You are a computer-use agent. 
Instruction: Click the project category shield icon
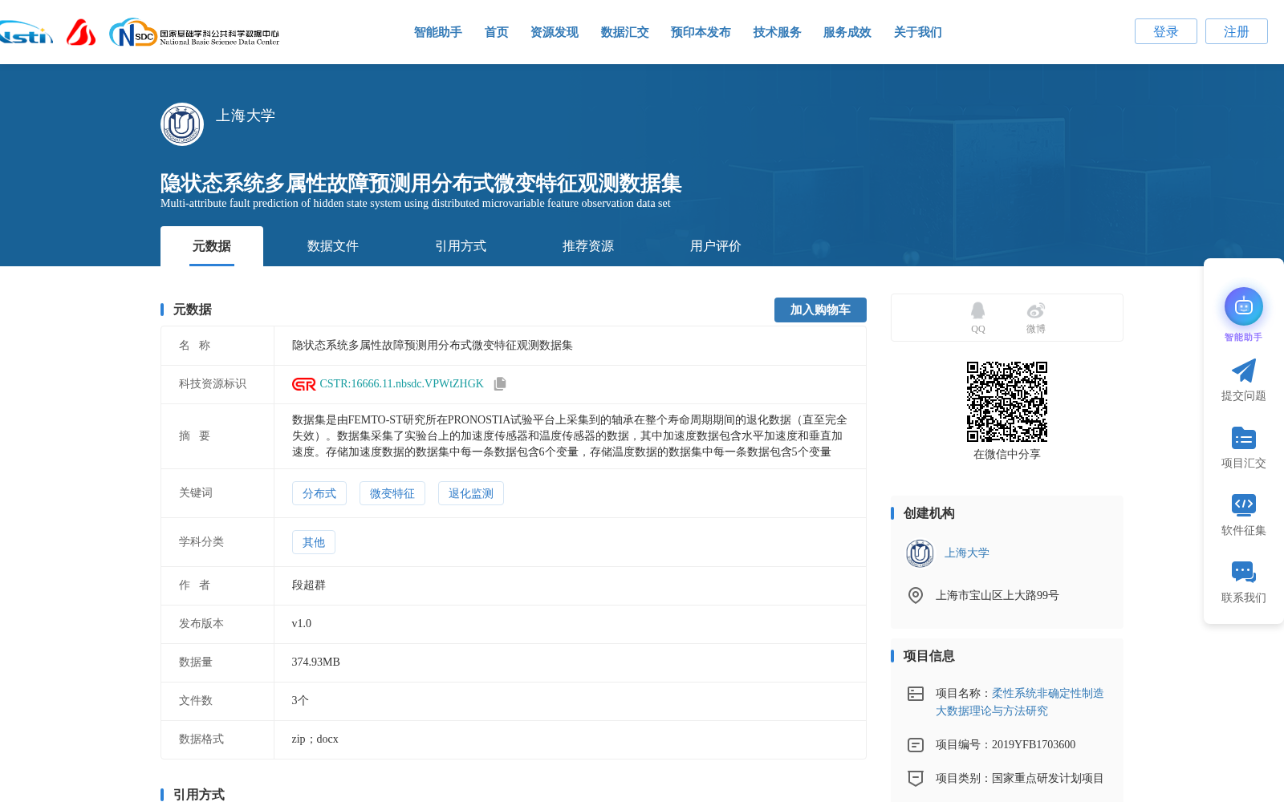click(x=916, y=778)
